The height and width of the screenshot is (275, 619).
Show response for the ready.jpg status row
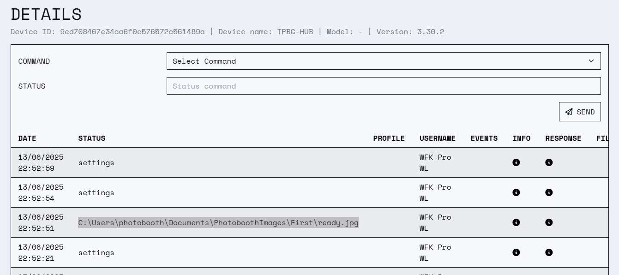(x=549, y=222)
